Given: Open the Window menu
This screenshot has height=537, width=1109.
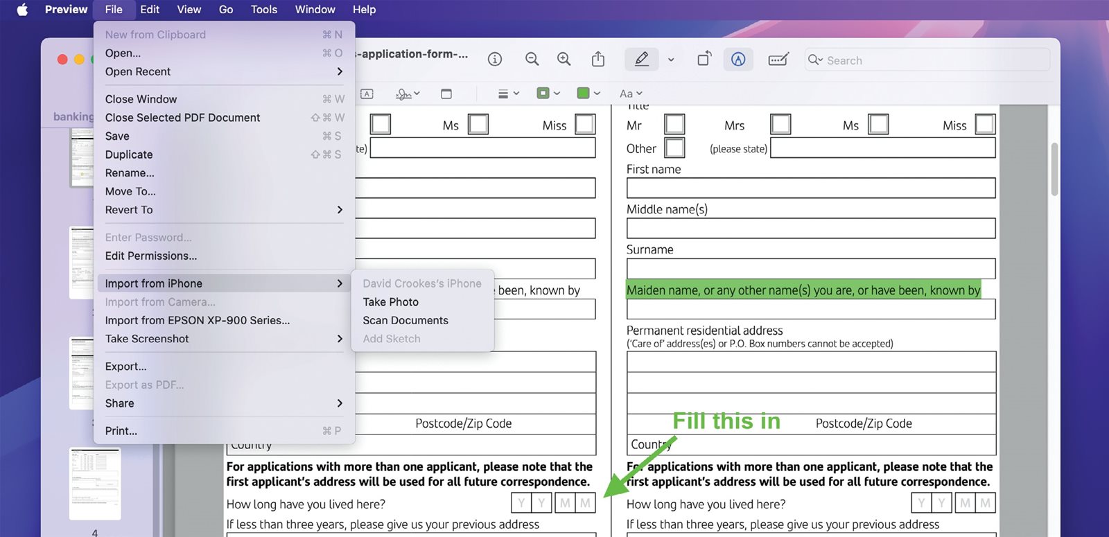Looking at the screenshot, I should pyautogui.click(x=315, y=10).
